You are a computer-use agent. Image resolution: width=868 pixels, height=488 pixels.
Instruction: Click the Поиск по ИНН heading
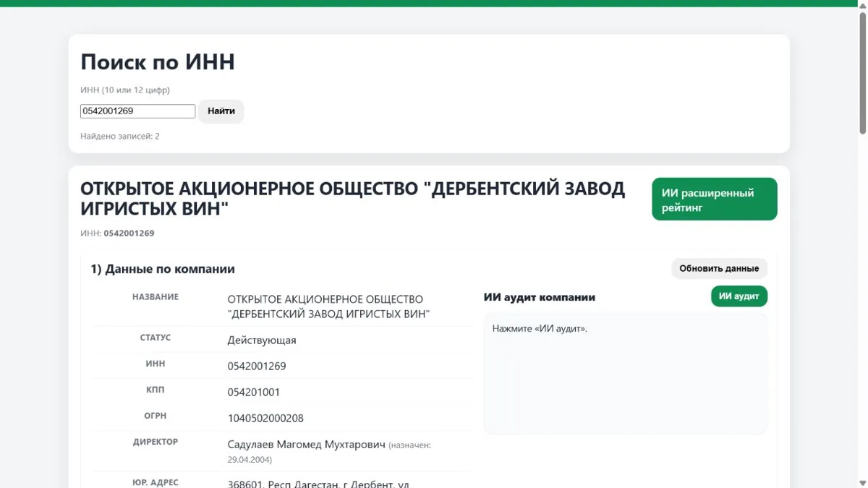tap(158, 61)
